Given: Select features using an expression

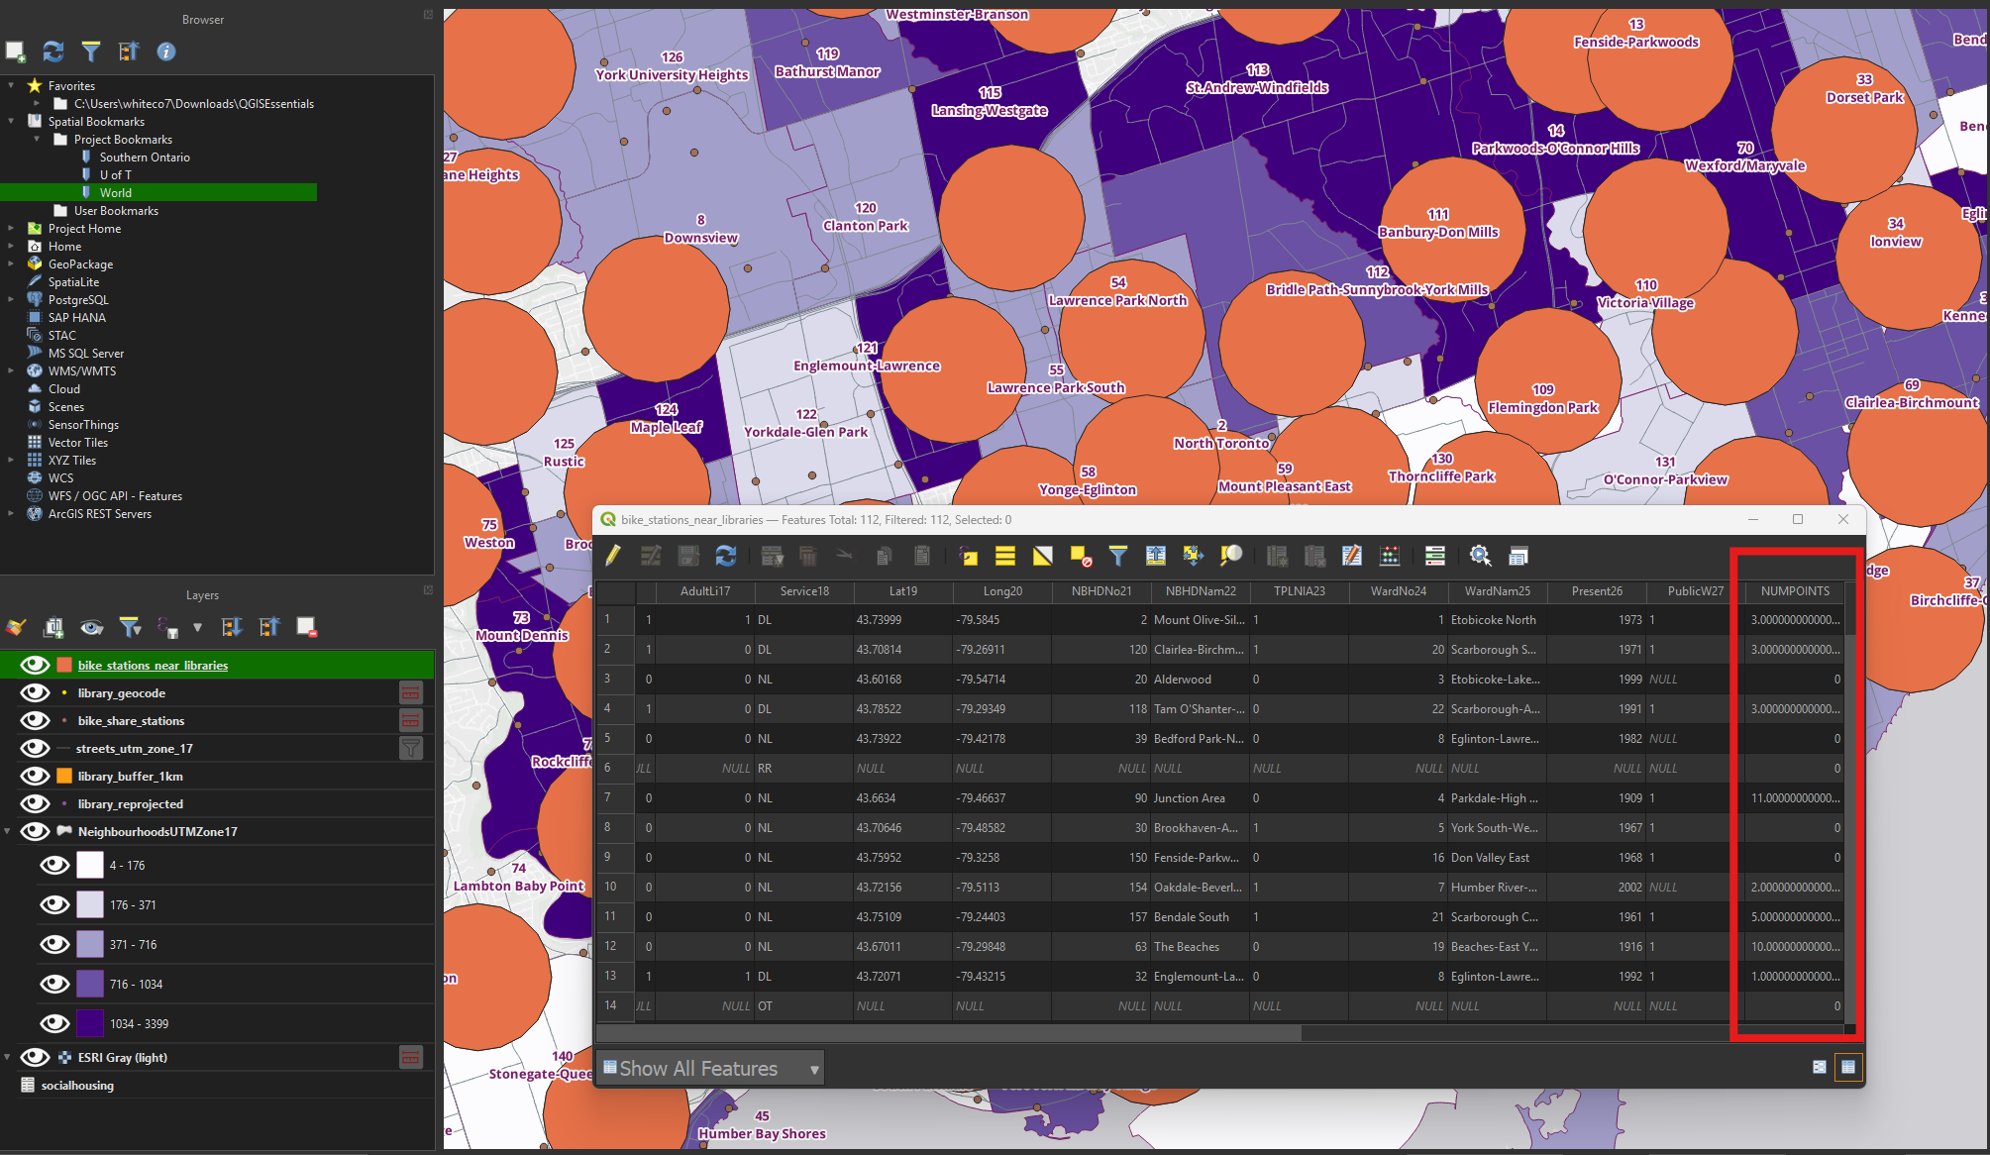Looking at the screenshot, I should [x=968, y=556].
